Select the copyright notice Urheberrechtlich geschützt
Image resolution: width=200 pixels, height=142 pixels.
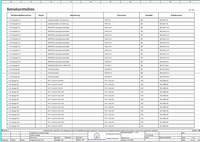click(x=101, y=131)
